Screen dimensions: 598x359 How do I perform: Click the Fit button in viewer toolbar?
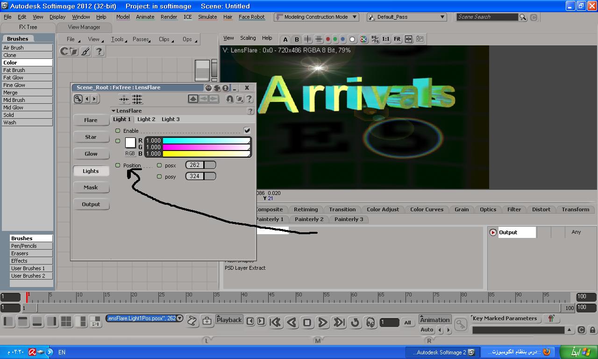coord(397,39)
